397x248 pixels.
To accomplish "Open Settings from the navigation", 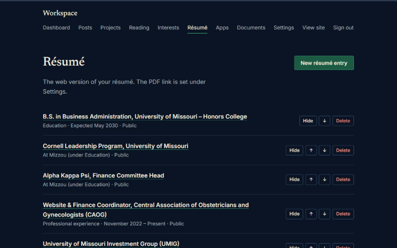I will click(x=283, y=28).
